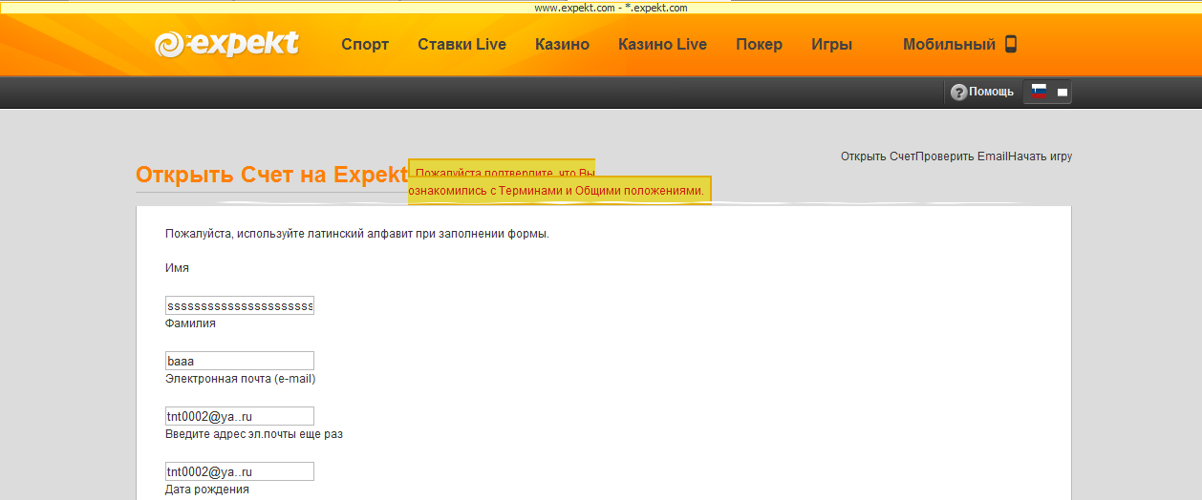Image resolution: width=1202 pixels, height=500 pixels.
Task: Click the Дата рождения label
Action: (207, 490)
